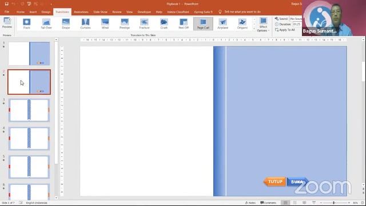Switch to the Insert tab
The width and height of the screenshot is (366, 206).
pos(33,12)
